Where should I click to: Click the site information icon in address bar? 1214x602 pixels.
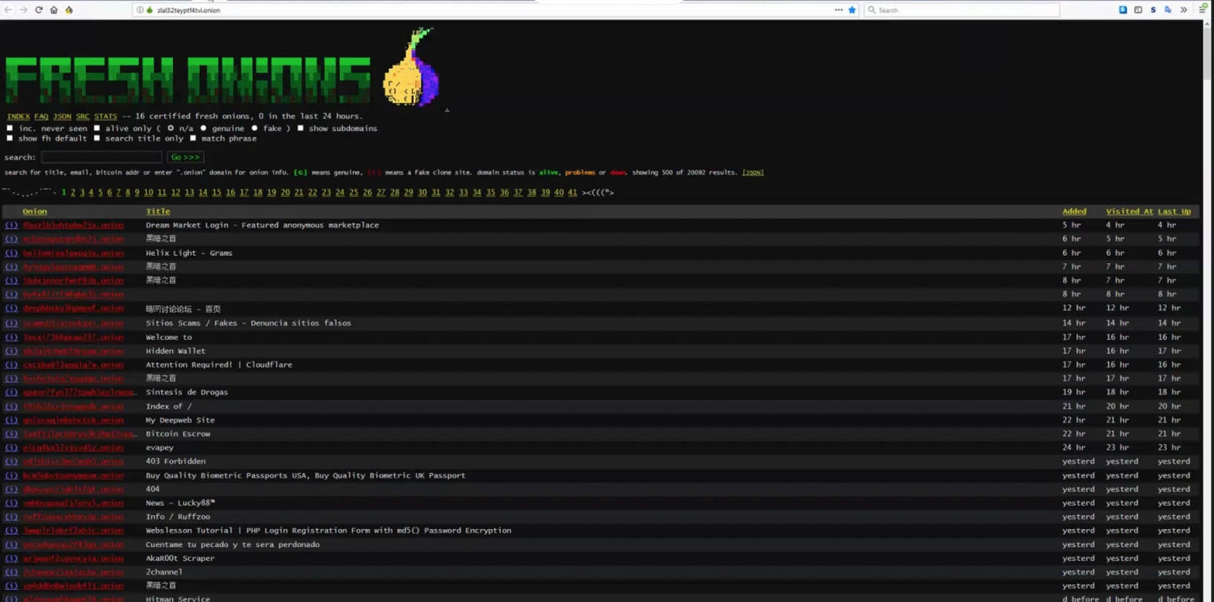pyautogui.click(x=140, y=10)
